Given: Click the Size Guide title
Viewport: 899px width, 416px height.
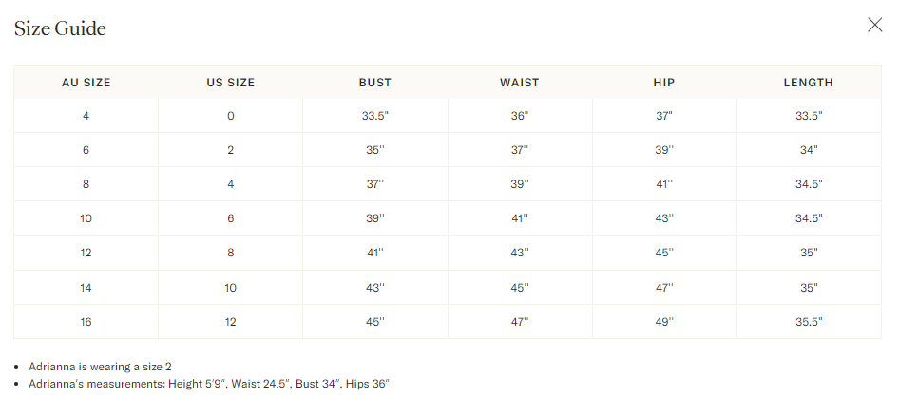Looking at the screenshot, I should 60,28.
